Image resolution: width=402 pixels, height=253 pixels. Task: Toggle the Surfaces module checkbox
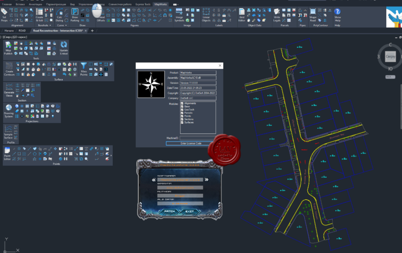pyautogui.click(x=182, y=122)
